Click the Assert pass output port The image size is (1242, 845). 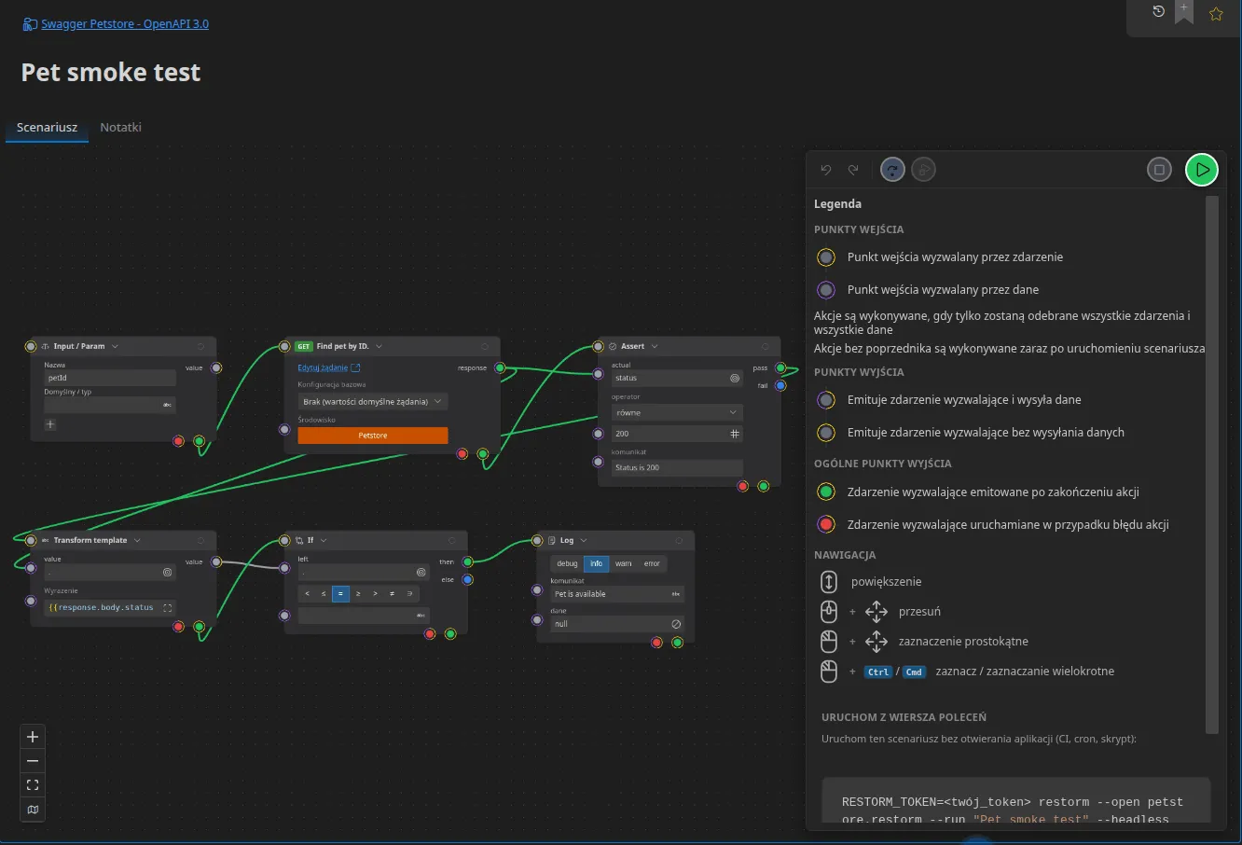[x=780, y=367]
